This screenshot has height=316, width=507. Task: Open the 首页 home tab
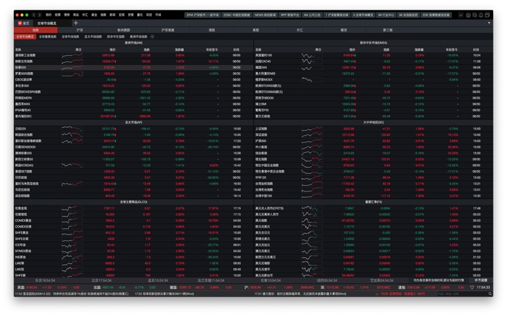click(x=23, y=23)
